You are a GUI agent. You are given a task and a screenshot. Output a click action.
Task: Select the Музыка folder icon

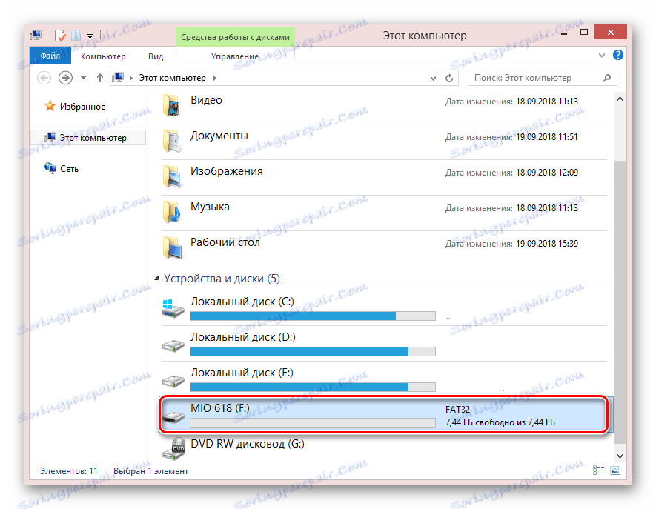(173, 212)
